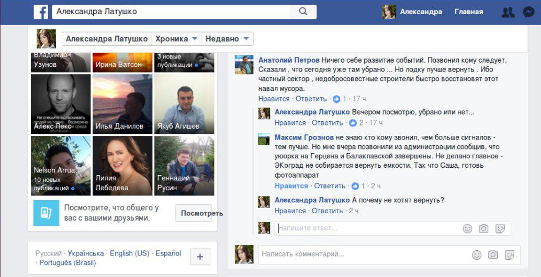541x277 pixels.
Task: Open friend tile Илья Данилов
Action: (x=122, y=104)
